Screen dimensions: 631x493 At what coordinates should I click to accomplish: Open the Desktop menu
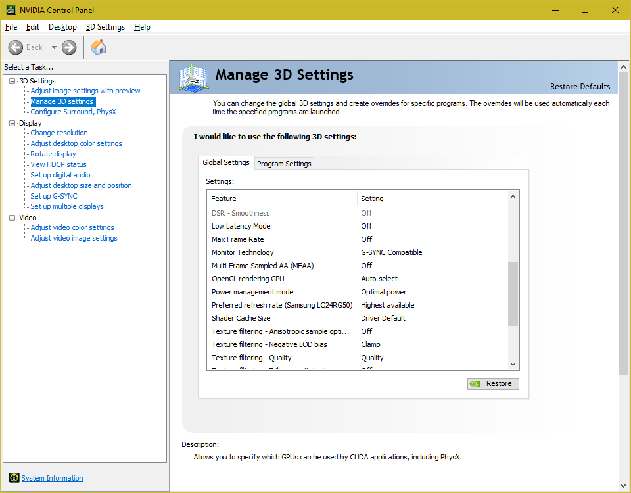[62, 27]
